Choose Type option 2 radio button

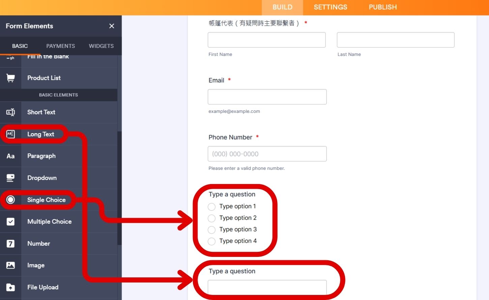coord(211,218)
